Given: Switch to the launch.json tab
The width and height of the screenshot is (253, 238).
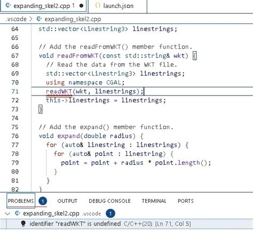Looking at the screenshot, I should pyautogui.click(x=118, y=6).
